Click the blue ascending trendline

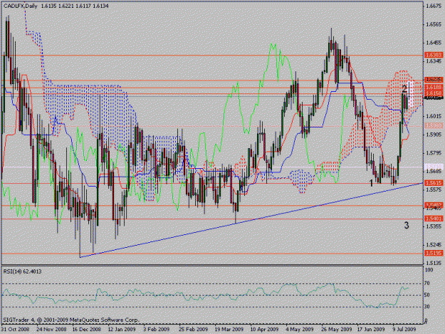[x=251, y=220]
